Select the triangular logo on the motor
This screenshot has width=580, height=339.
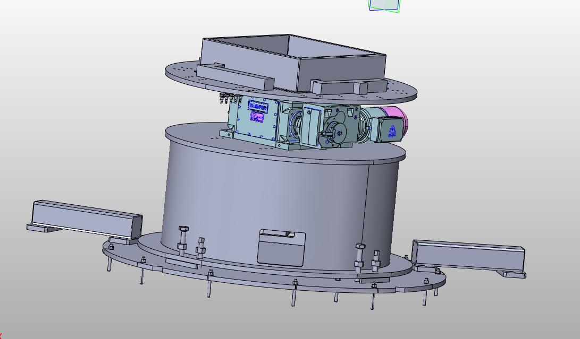click(x=392, y=131)
